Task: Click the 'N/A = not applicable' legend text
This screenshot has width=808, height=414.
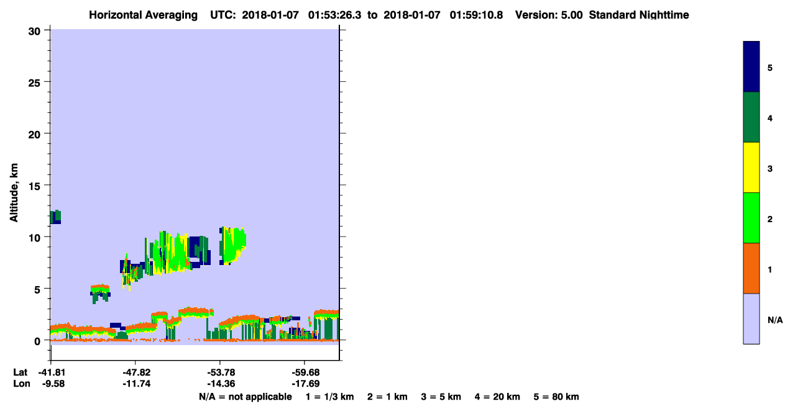Action: (245, 397)
